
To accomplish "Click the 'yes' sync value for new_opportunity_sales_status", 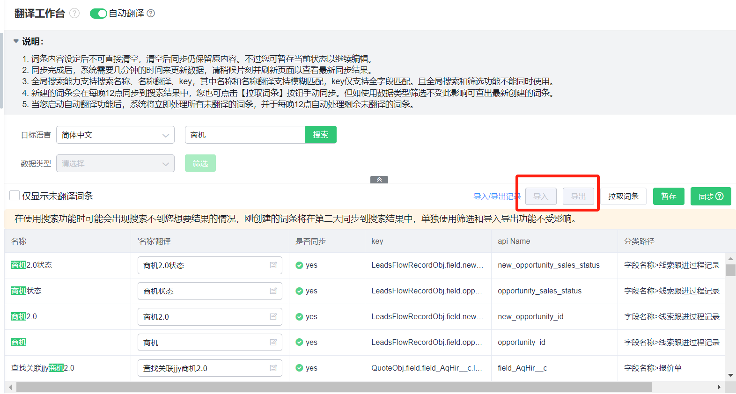I will point(311,265).
